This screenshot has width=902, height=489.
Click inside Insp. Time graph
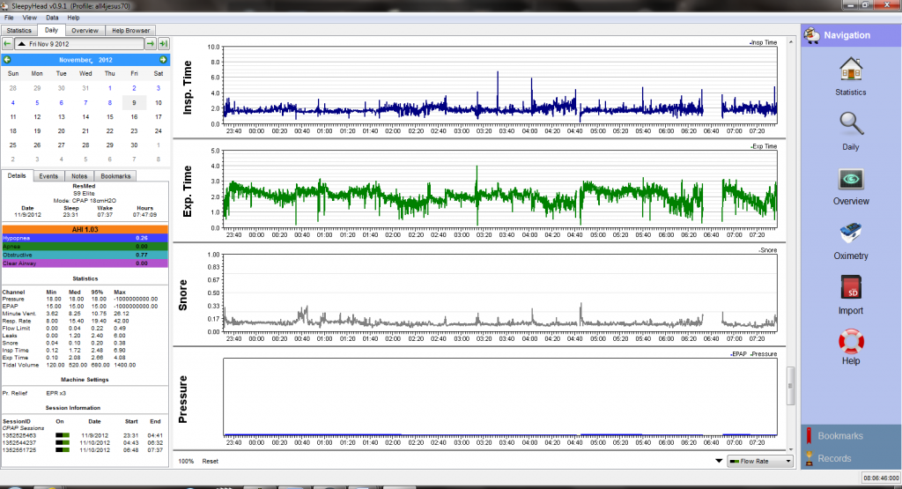500,85
